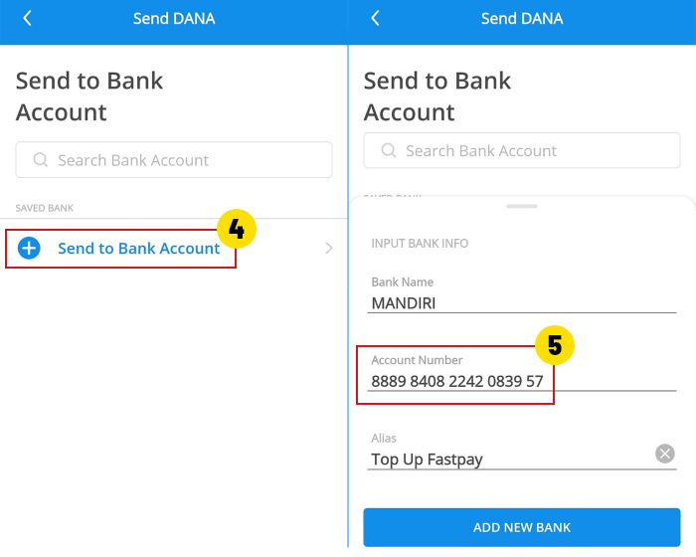The width and height of the screenshot is (696, 557).
Task: Click the Send DANA title above the bank info sheet
Action: [522, 18]
